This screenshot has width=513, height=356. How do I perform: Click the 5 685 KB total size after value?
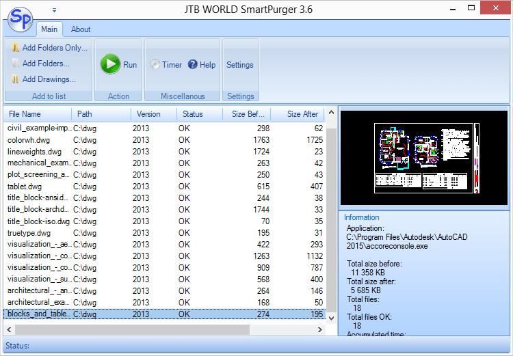point(366,290)
